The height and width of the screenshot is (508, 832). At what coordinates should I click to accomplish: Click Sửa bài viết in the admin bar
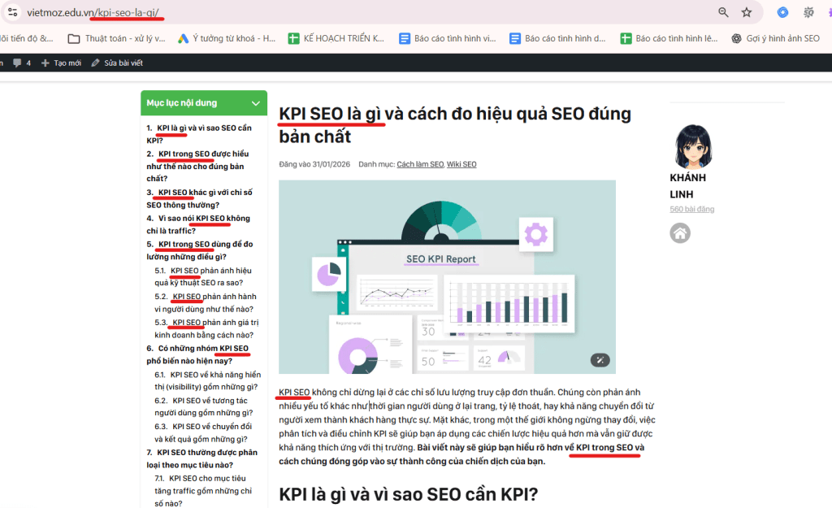(117, 63)
